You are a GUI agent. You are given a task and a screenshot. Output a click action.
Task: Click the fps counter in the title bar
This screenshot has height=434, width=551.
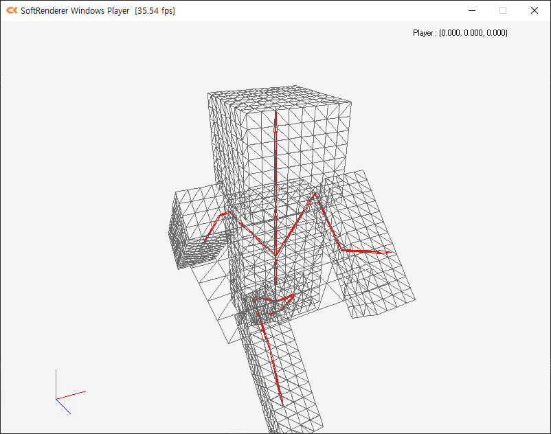[155, 10]
